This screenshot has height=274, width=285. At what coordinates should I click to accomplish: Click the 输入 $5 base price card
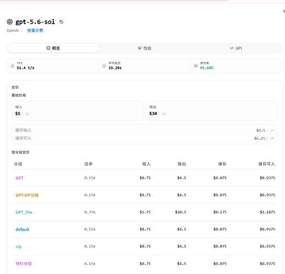77,111
